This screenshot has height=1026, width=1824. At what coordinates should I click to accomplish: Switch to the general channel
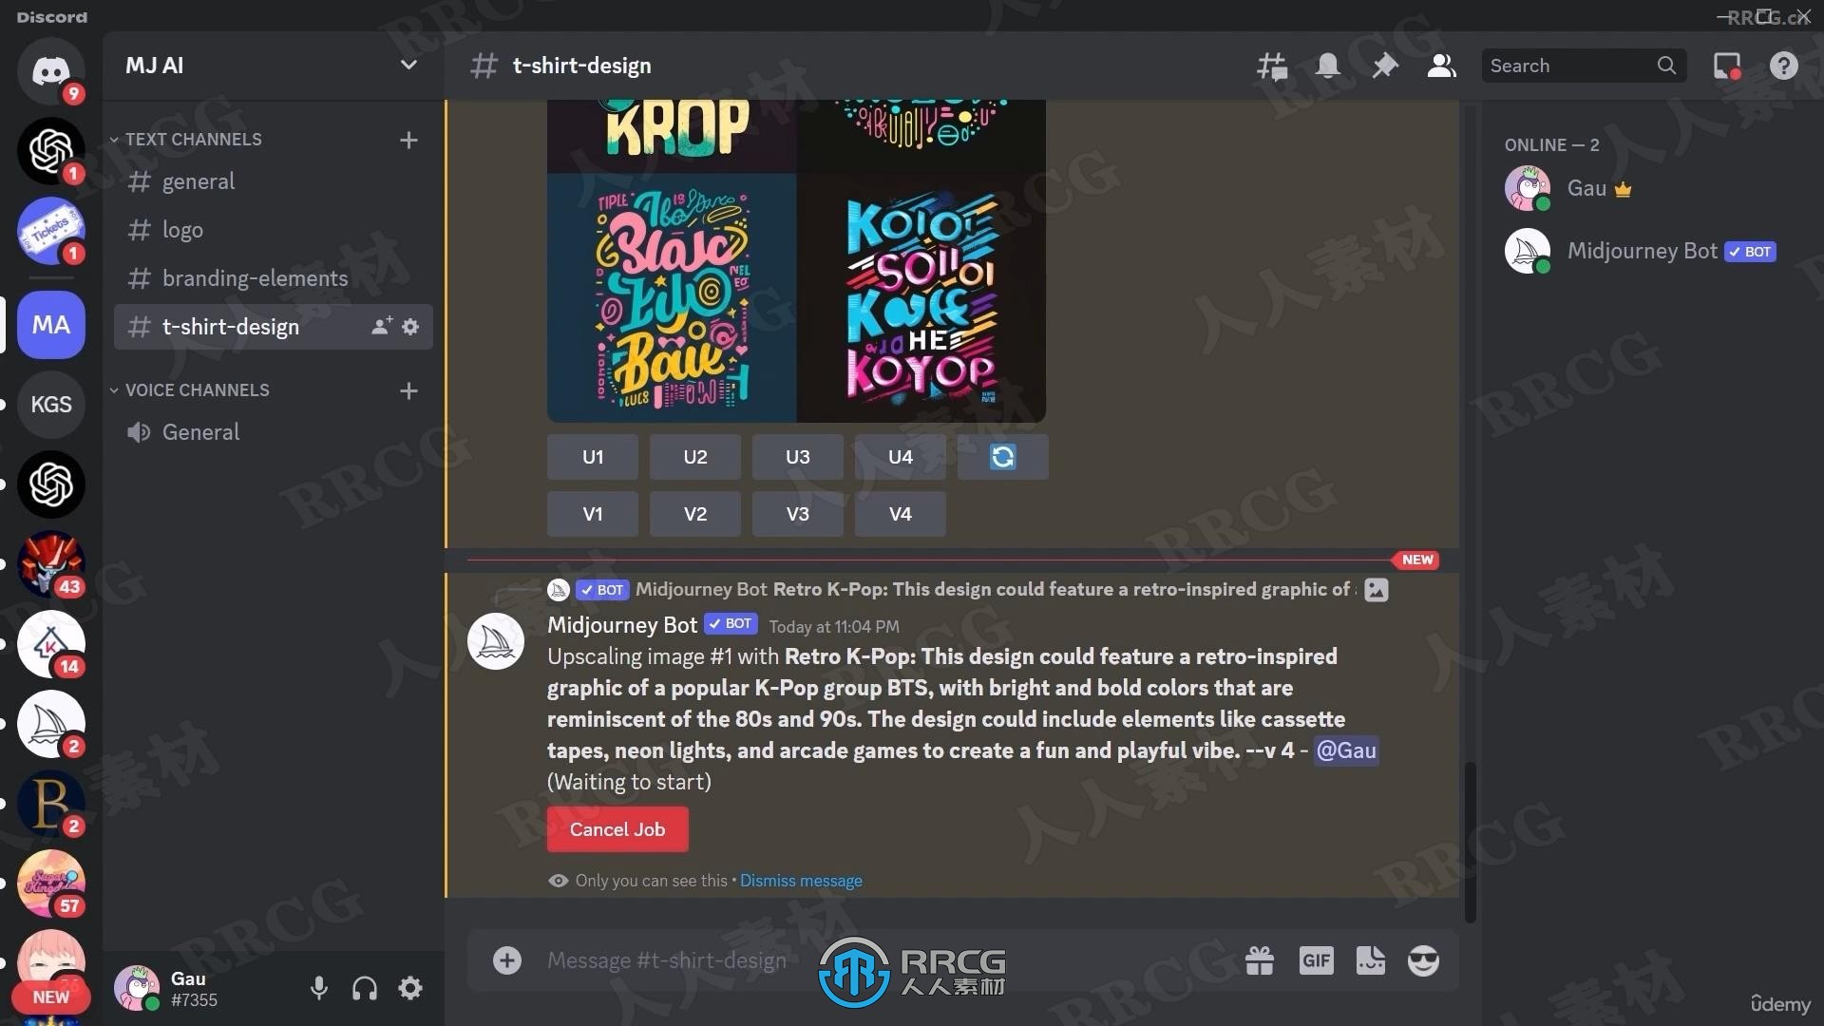point(274,181)
